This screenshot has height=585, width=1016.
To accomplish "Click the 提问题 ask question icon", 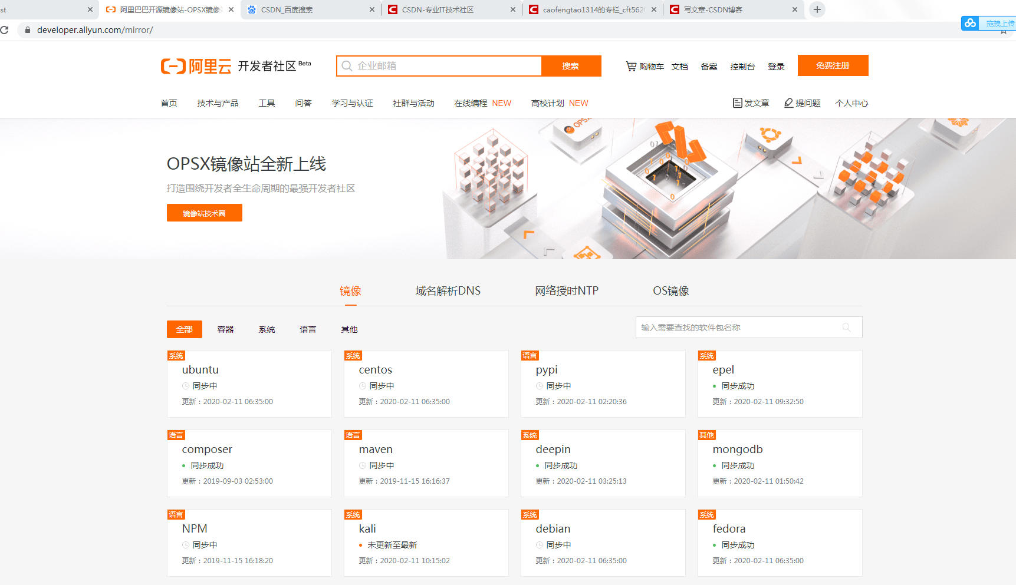I will coord(788,103).
